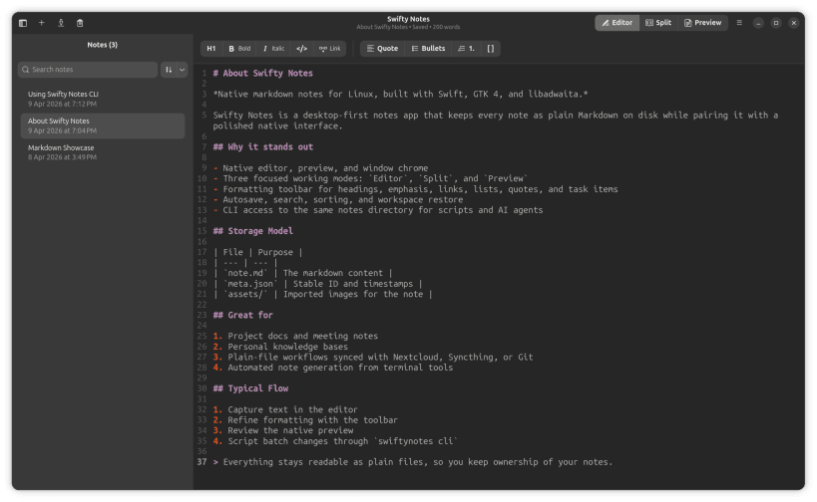The width and height of the screenshot is (817, 502).
Task: Switch to Split mode
Action: tap(658, 23)
